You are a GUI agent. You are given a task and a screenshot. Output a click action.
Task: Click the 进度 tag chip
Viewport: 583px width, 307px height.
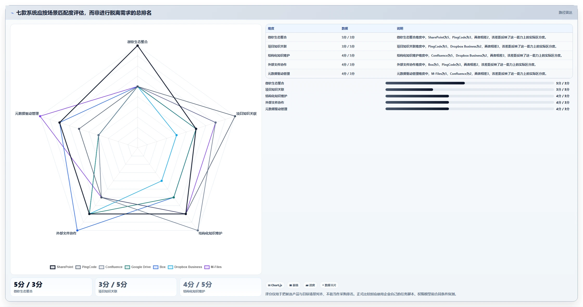coord(310,285)
